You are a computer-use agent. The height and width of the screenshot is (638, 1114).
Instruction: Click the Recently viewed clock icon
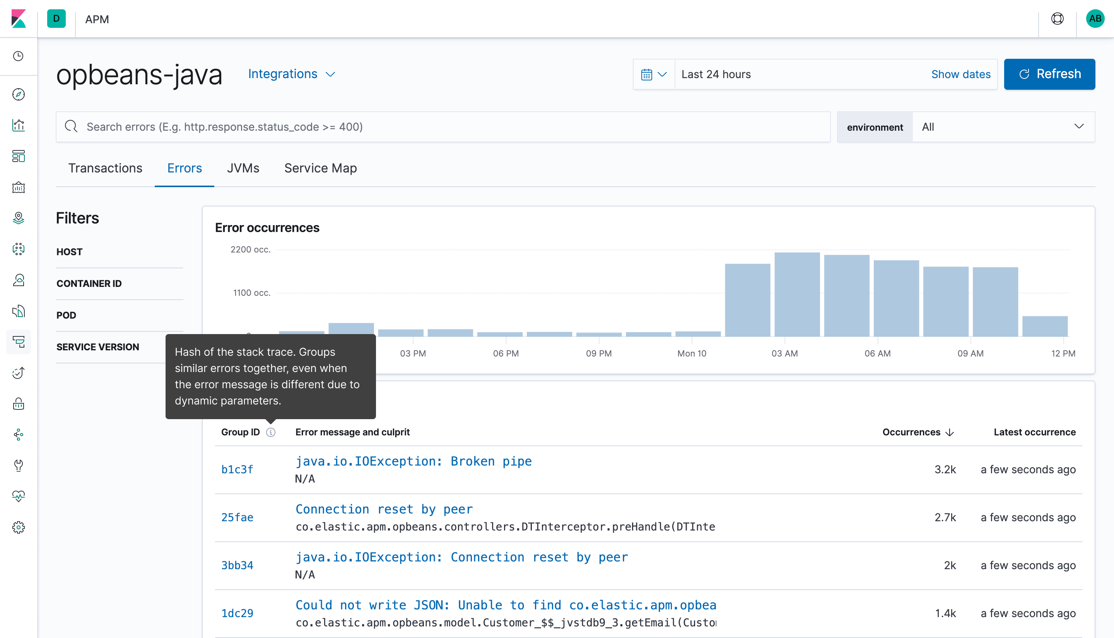tap(19, 56)
